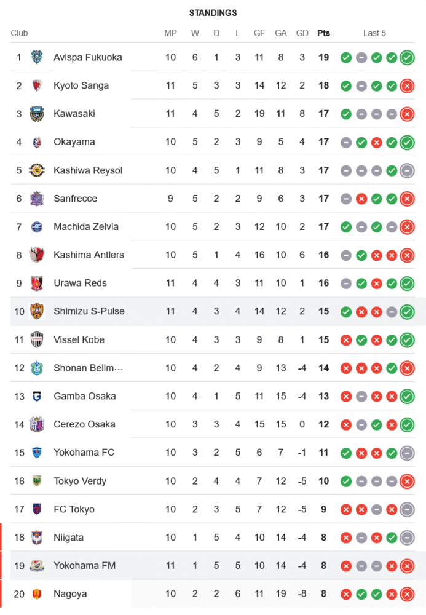Click the Kashiwa Reysol crest icon
Viewport: 426px width, 615px height.
37,170
